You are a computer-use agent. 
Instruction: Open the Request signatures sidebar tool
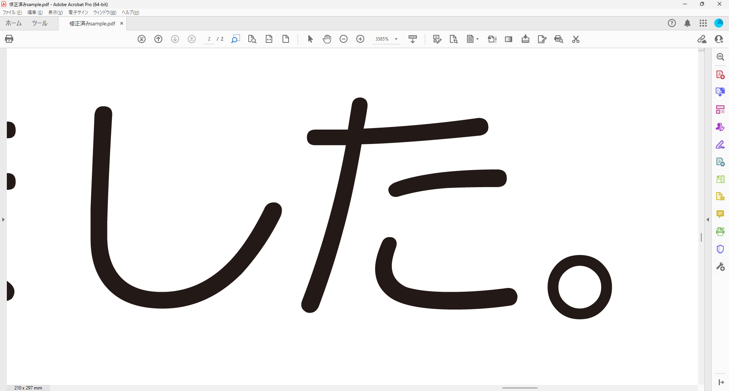pos(720,127)
